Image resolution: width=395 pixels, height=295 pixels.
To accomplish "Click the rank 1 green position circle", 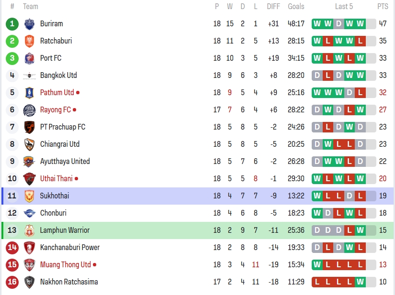I will pyautogui.click(x=12, y=24).
